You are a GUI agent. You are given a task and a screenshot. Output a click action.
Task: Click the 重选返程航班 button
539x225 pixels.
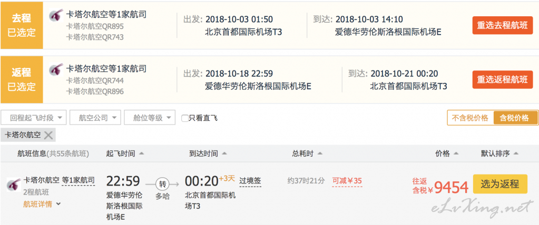503,79
